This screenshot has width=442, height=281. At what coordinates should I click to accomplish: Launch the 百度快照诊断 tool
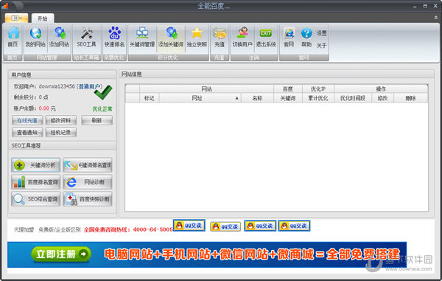coord(88,199)
